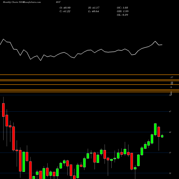Viewport: 179px width, 179px height.
Task: Select the high value 'H: 41.57'
Action: click(94, 8)
